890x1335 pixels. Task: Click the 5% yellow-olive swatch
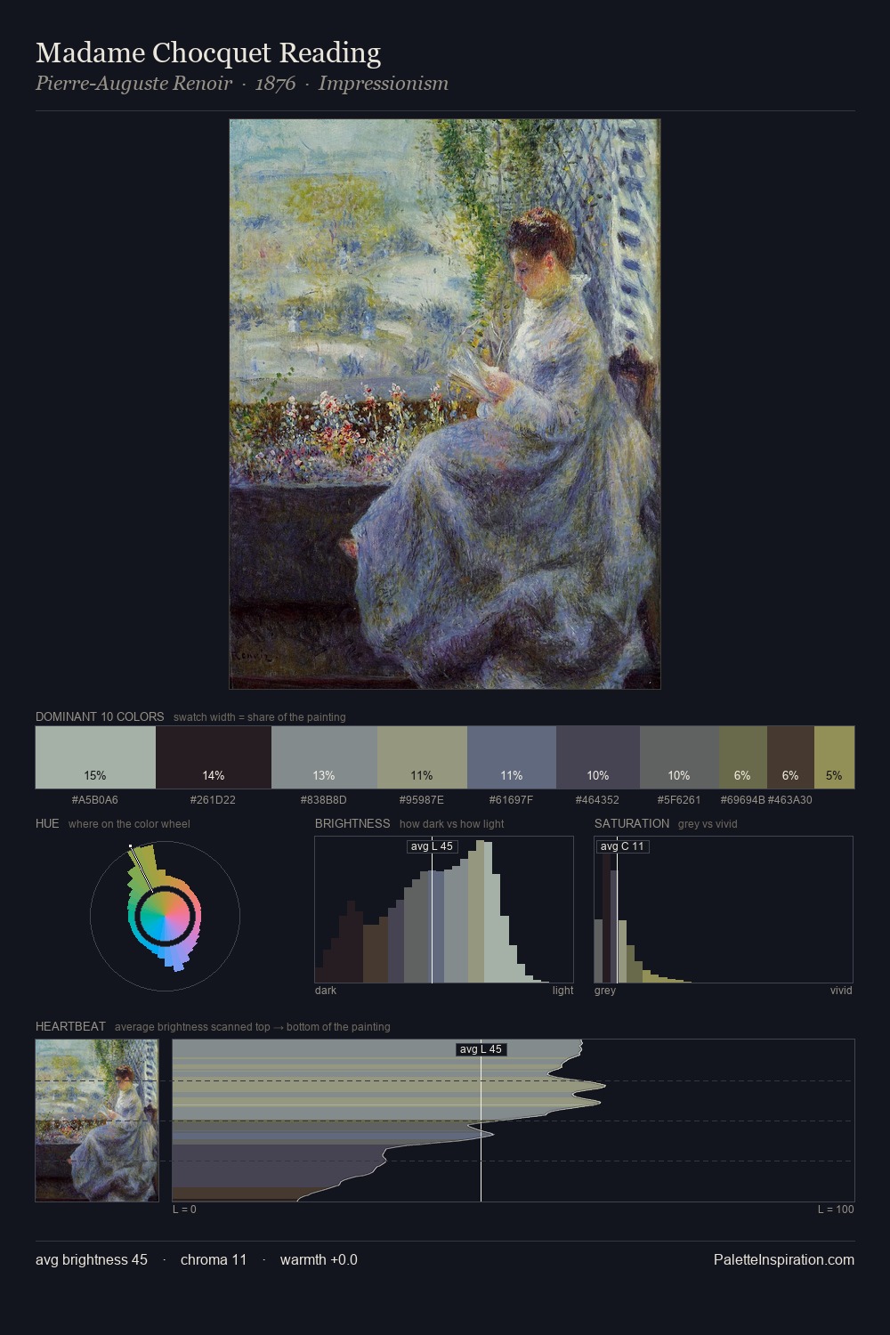pyautogui.click(x=834, y=757)
